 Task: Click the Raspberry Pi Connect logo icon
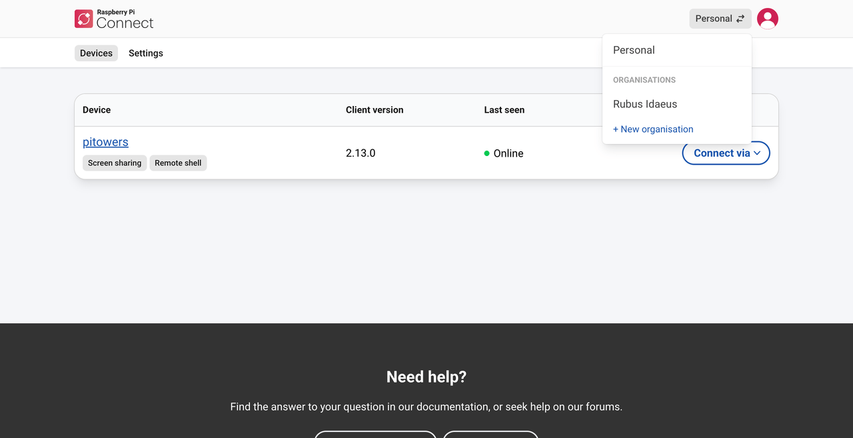click(84, 19)
